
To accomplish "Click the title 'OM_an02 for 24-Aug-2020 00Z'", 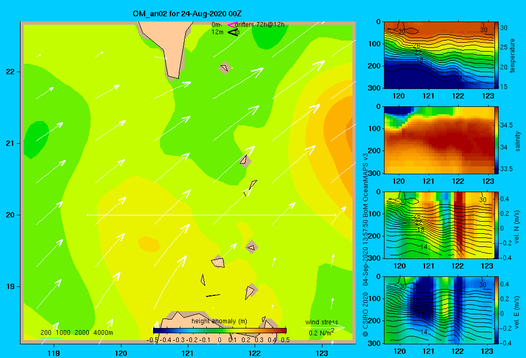I will pyautogui.click(x=187, y=14).
